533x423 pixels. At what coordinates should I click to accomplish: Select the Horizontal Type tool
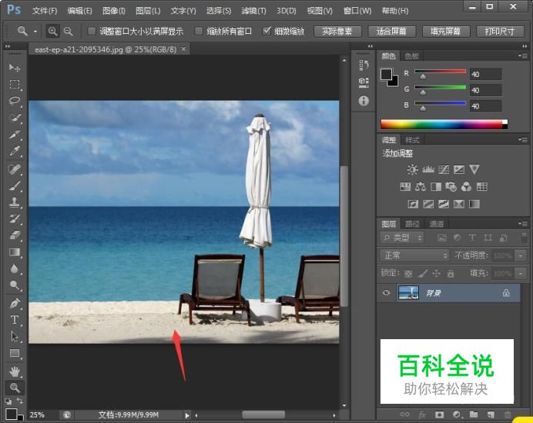[x=15, y=320]
